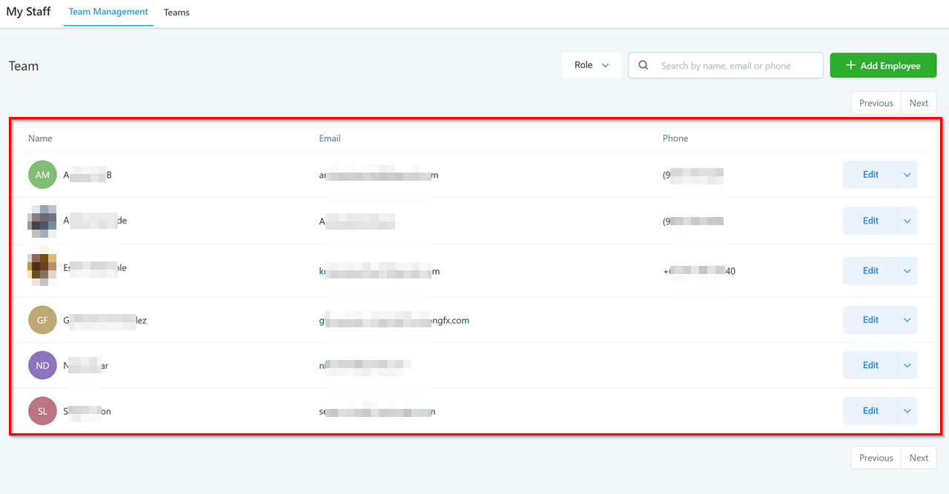
Task: Click the second row's profile photo
Action: pos(42,221)
